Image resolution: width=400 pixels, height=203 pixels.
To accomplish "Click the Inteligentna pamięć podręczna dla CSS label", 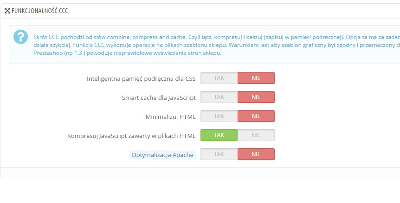I will pyautogui.click(x=141, y=79).
